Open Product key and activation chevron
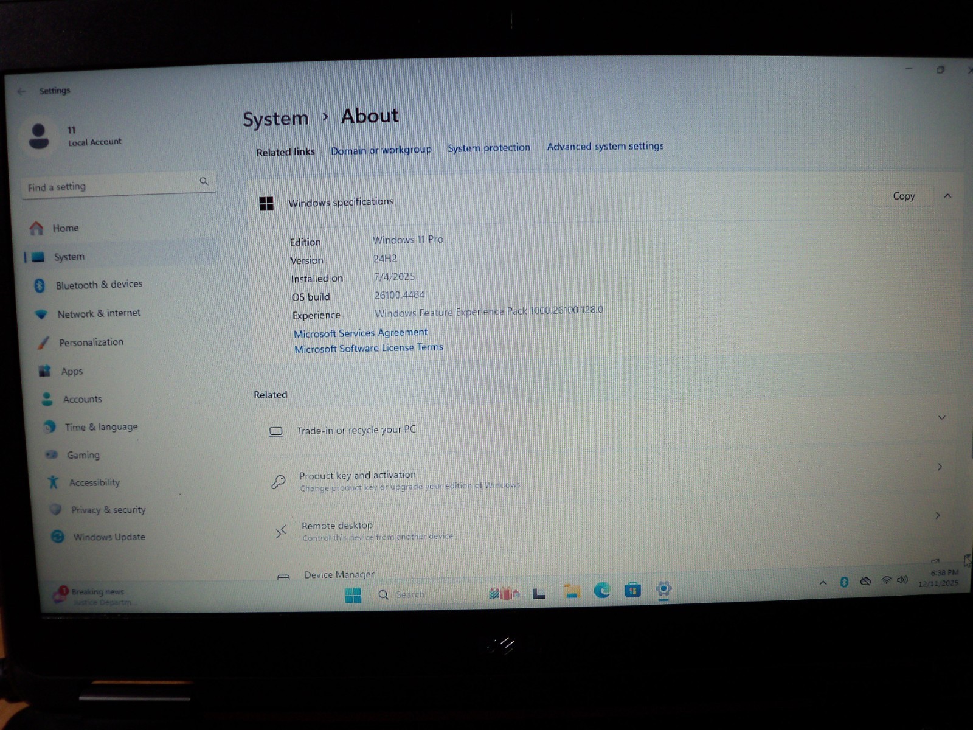Screen dimensions: 973x730 940,467
